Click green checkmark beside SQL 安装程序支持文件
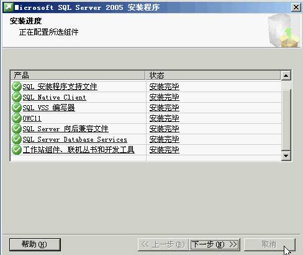Screen dimensions: 303x255 (17, 87)
